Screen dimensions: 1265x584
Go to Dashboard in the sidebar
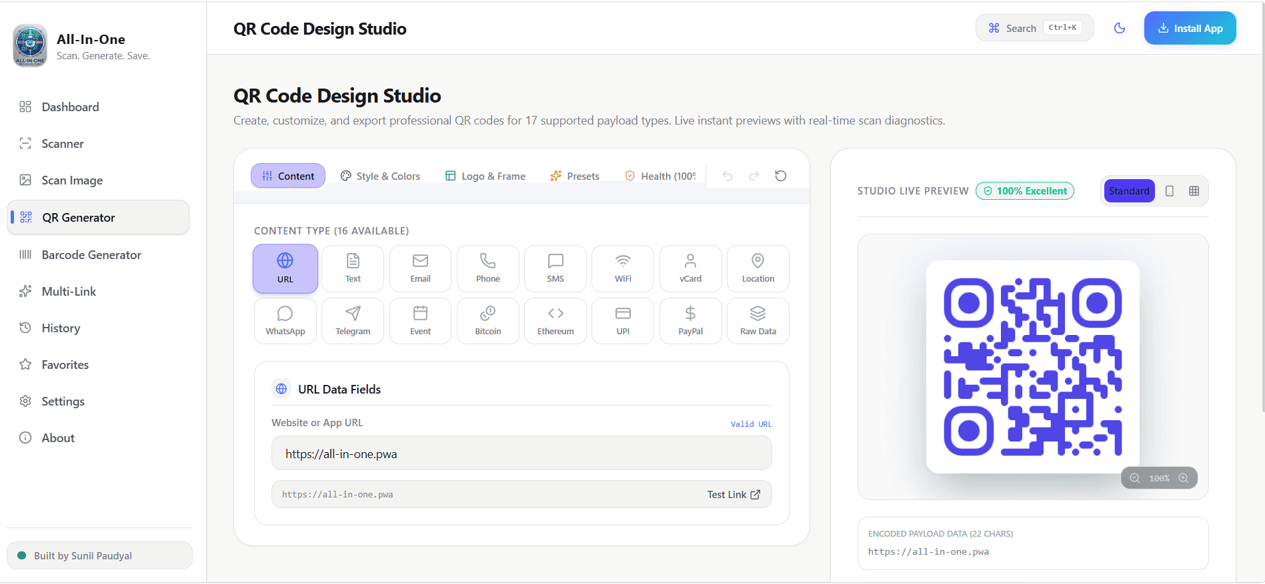[98, 107]
